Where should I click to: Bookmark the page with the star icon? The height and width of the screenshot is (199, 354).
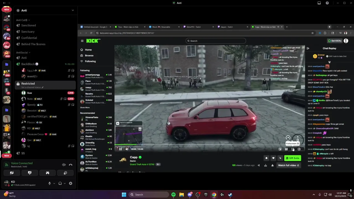click(313, 33)
